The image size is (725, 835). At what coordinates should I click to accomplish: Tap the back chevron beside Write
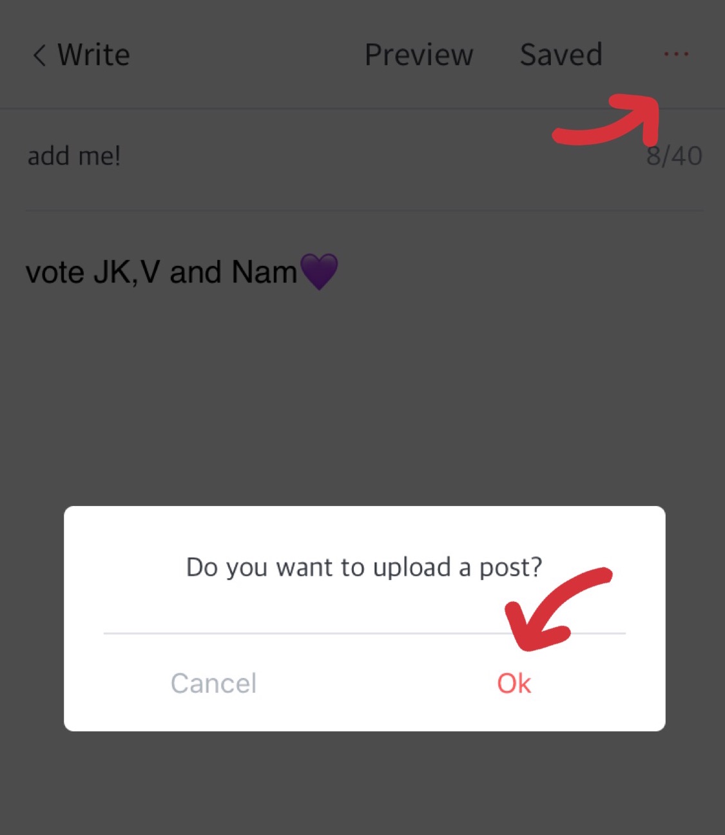coord(39,55)
